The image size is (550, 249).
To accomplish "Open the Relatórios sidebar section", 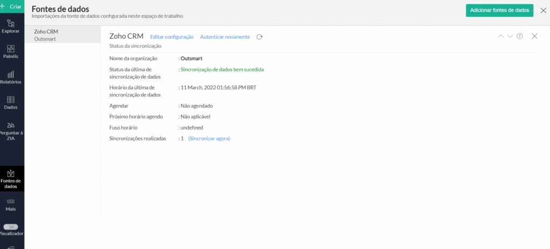I will (11, 77).
